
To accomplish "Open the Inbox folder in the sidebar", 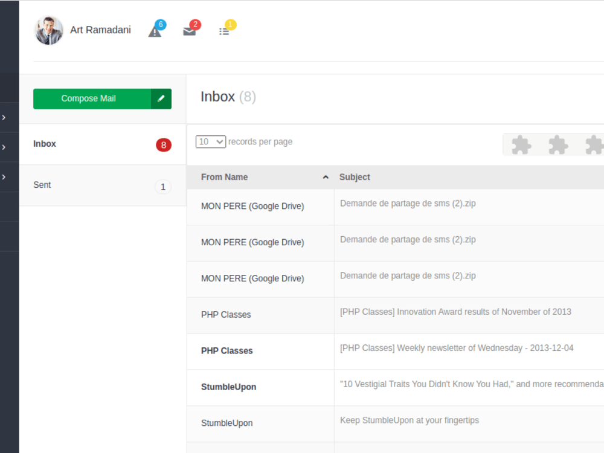I will pyautogui.click(x=103, y=144).
